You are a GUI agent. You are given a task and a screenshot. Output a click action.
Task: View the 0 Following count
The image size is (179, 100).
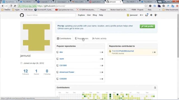47,72
